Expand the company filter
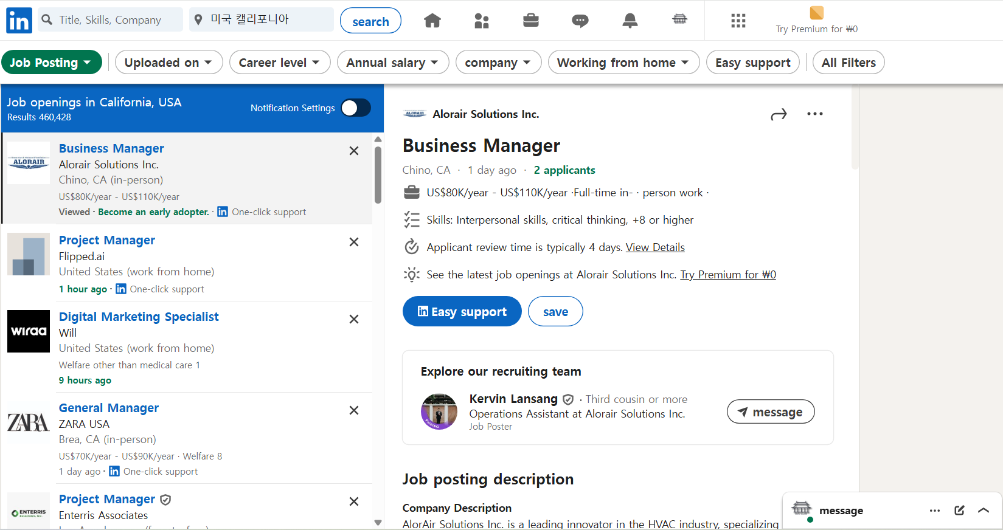The width and height of the screenshot is (1003, 530). 498,62
